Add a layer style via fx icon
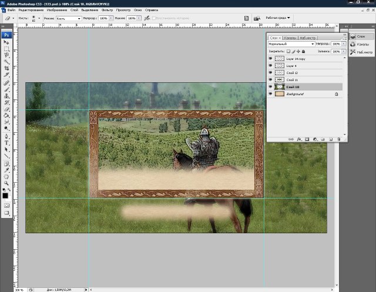Screen dimensions: 376x292 click(x=299, y=139)
